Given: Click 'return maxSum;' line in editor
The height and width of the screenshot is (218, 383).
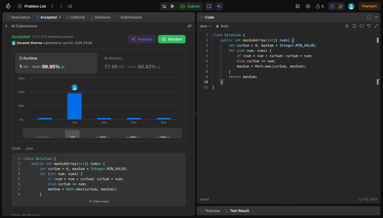Looking at the screenshot, I should (243, 77).
